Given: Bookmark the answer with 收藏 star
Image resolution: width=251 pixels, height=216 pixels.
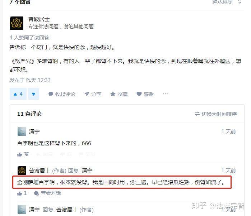Looking at the screenshot, I should point(119,94).
